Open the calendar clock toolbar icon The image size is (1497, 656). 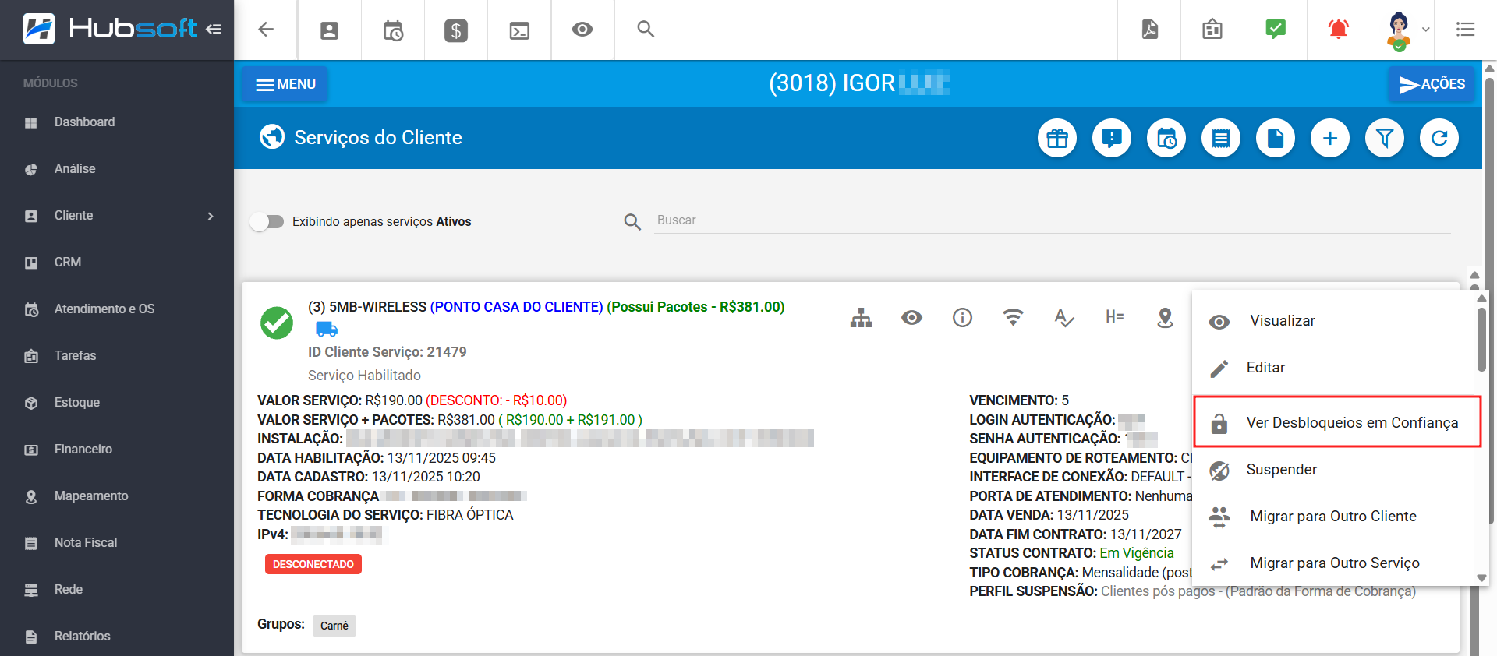pos(393,30)
